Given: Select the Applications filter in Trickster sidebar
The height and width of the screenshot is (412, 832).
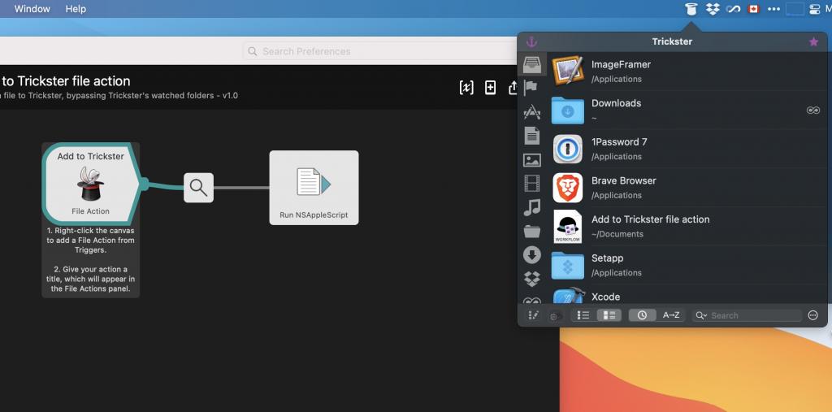Looking at the screenshot, I should point(532,112).
